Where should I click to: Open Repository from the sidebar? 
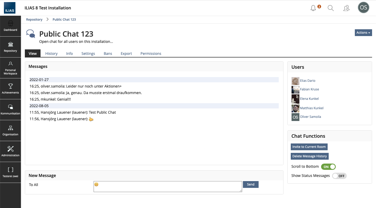10,47
